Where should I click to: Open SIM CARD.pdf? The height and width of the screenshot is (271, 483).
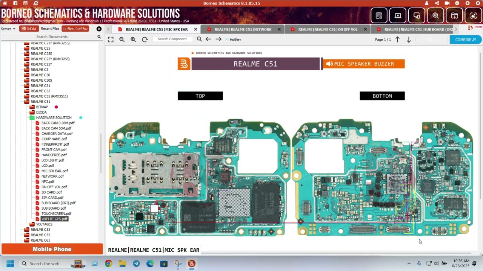(x=52, y=198)
